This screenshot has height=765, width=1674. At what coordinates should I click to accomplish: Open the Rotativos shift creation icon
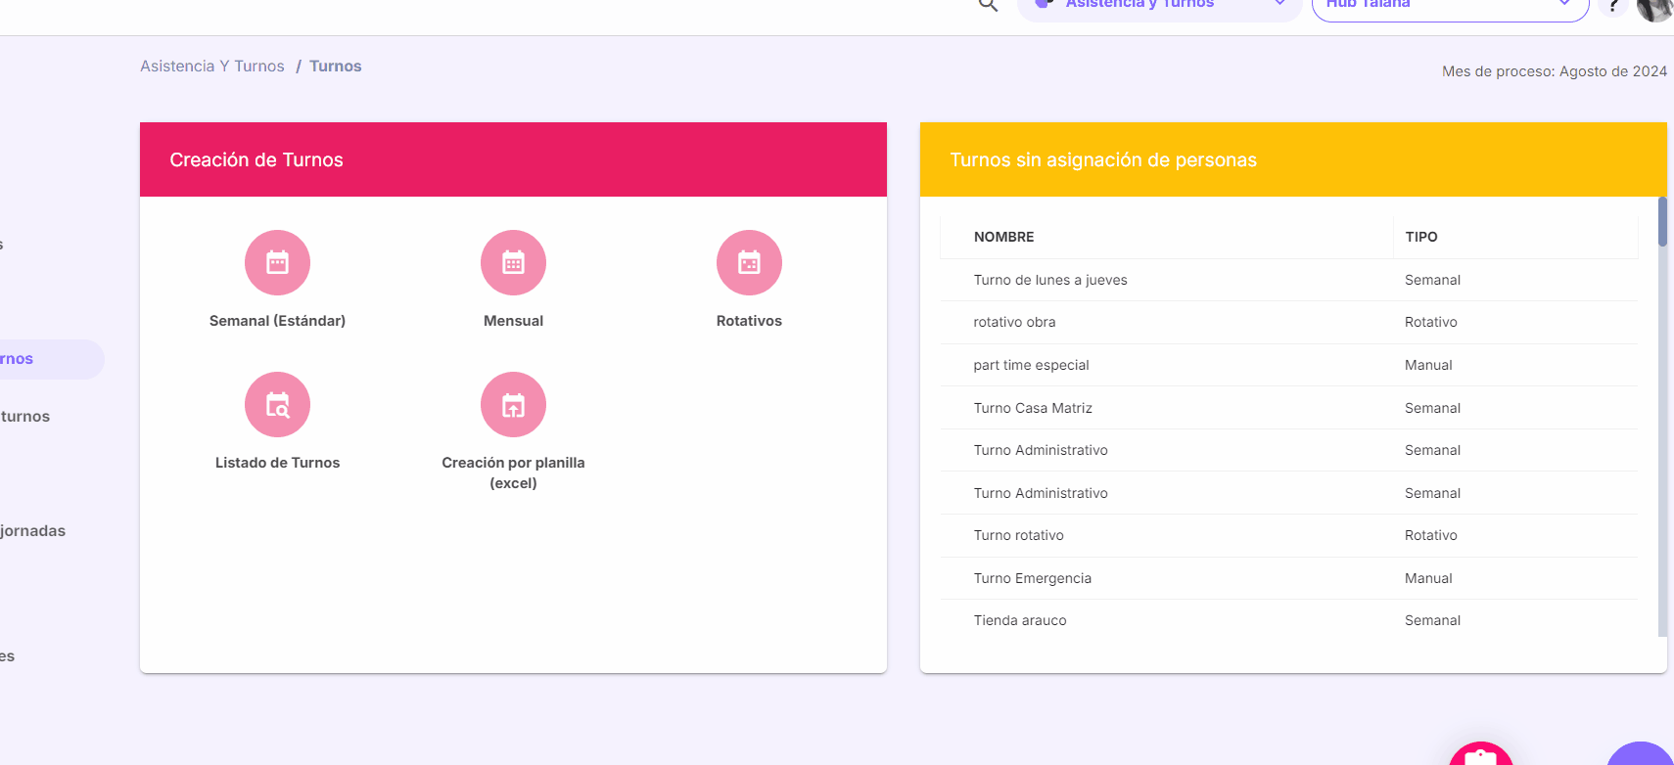749,262
